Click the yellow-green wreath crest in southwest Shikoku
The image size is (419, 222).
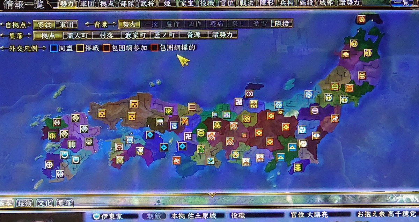tap(120, 160)
